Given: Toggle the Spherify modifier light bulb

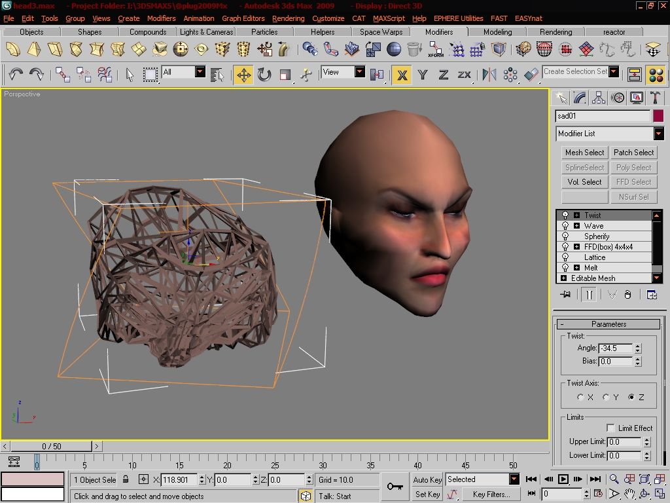Looking at the screenshot, I should click(565, 236).
